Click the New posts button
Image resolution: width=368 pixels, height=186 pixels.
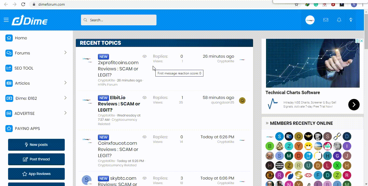pos(36,145)
